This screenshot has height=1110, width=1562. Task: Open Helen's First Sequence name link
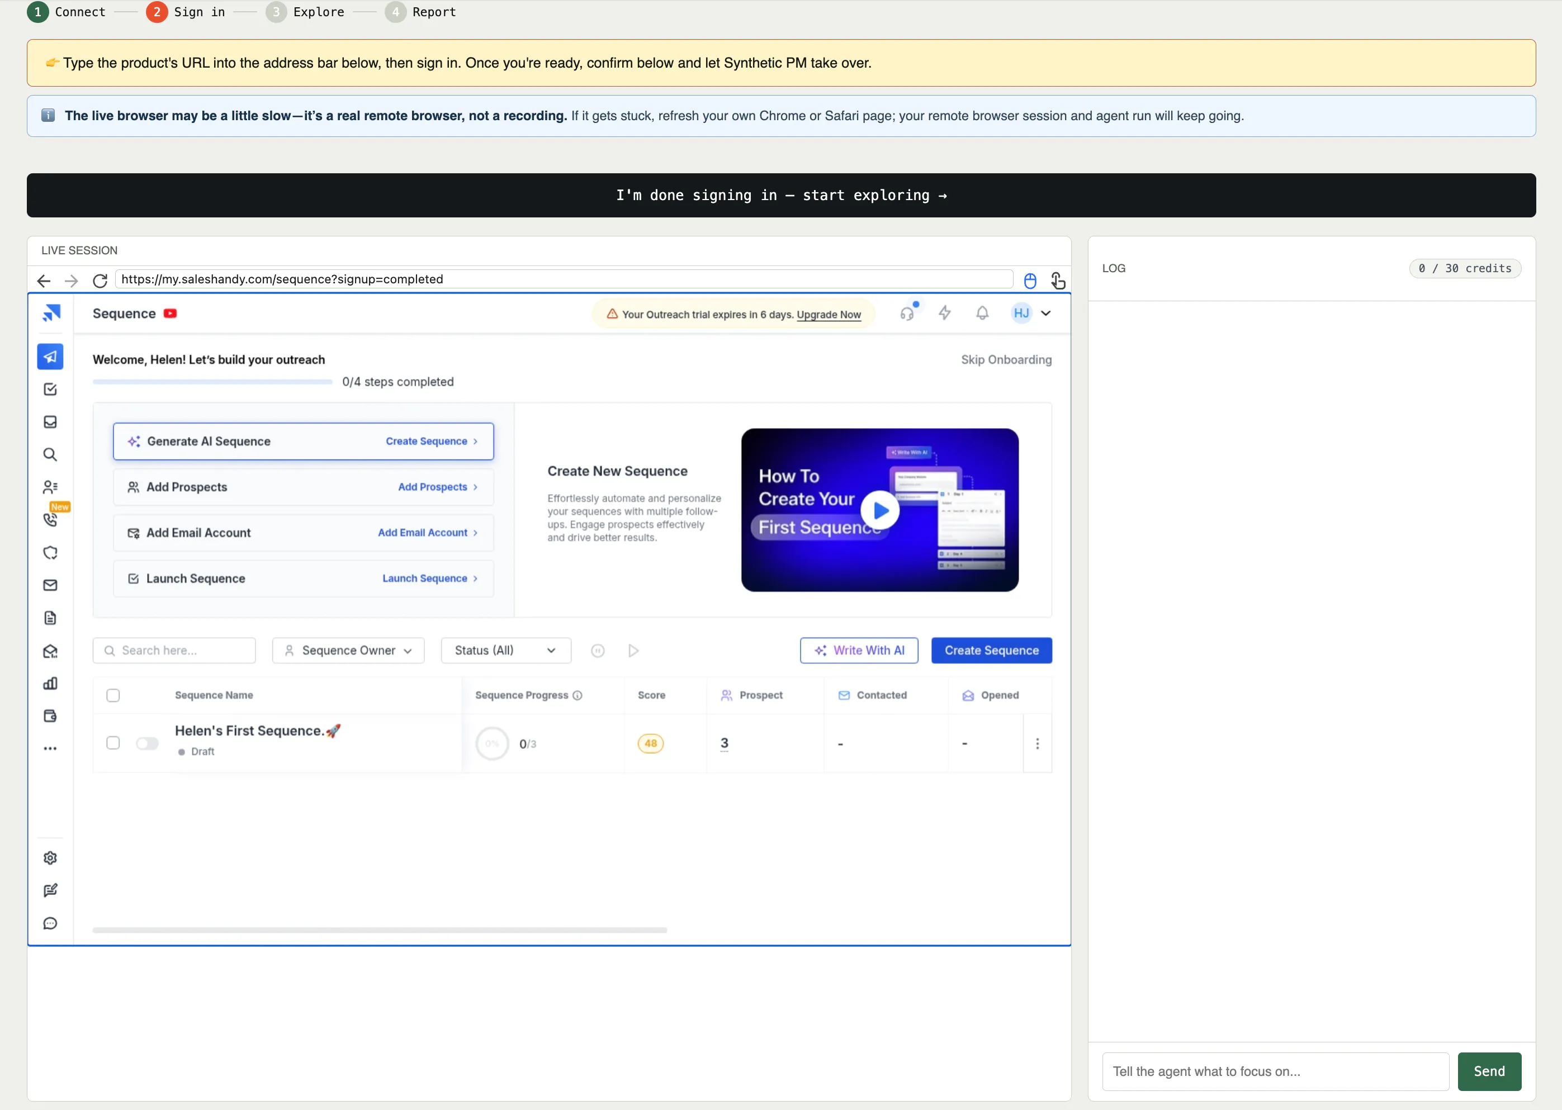click(258, 730)
